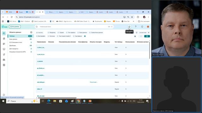Screen dimensions: 202x113
Task: Click the Наименование column header
Action: point(41,42)
